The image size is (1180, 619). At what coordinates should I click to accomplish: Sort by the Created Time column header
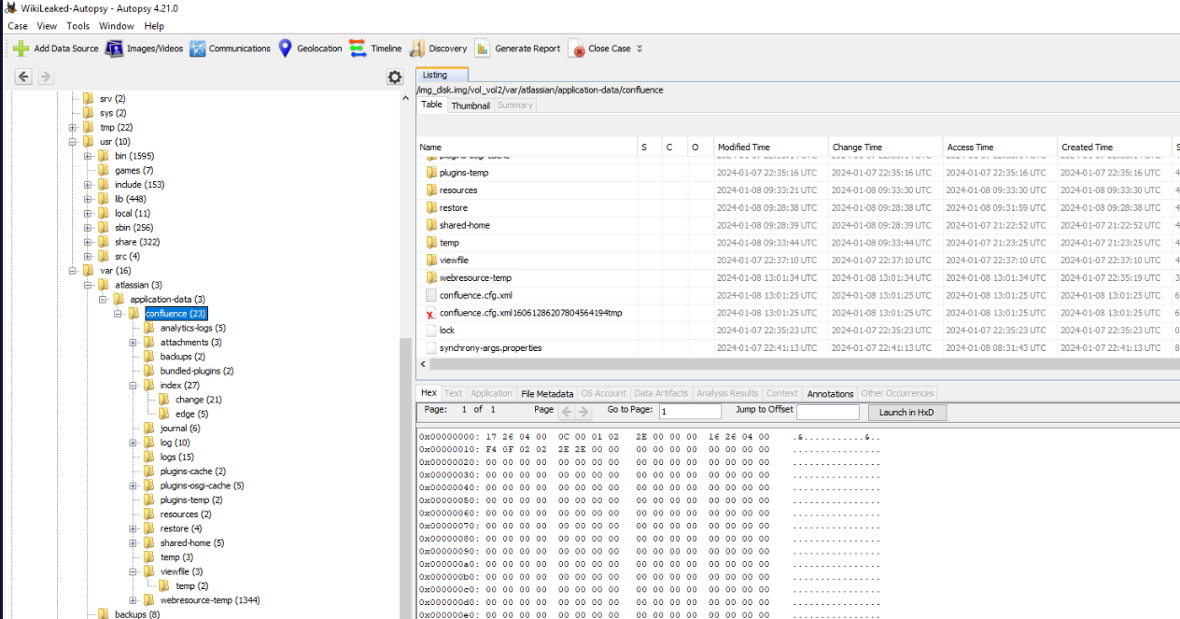click(1114, 148)
